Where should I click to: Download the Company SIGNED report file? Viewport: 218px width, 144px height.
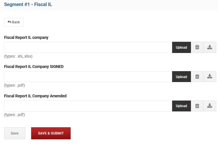(210, 77)
